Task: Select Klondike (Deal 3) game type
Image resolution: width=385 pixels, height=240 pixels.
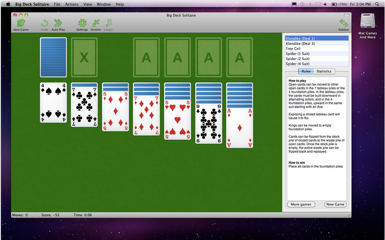Action: (317, 44)
